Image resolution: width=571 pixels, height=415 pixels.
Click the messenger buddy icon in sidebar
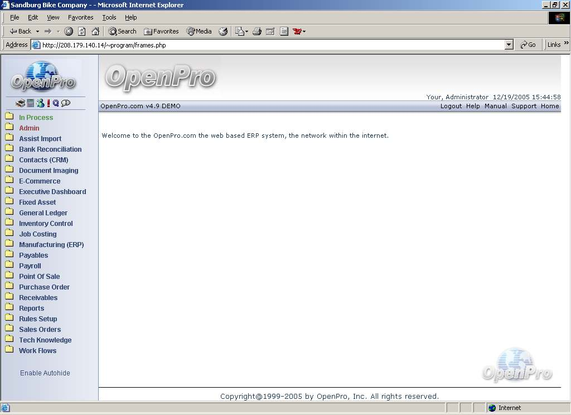click(40, 103)
